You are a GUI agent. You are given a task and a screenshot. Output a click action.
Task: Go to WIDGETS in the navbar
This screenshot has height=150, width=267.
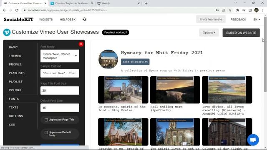pos(46,20)
